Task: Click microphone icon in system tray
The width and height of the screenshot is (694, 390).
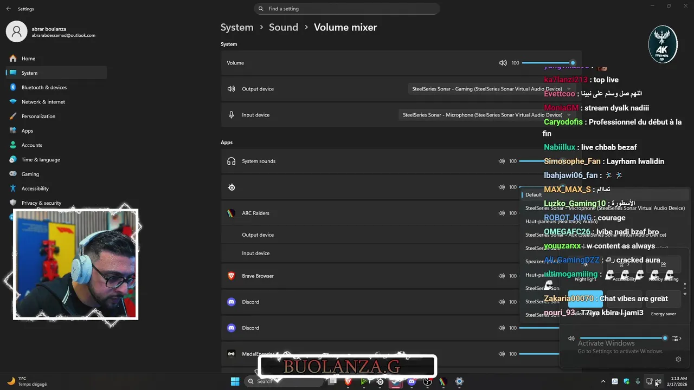Action: 638,381
